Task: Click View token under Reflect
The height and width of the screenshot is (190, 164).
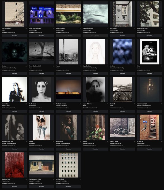Action: coord(95,149)
